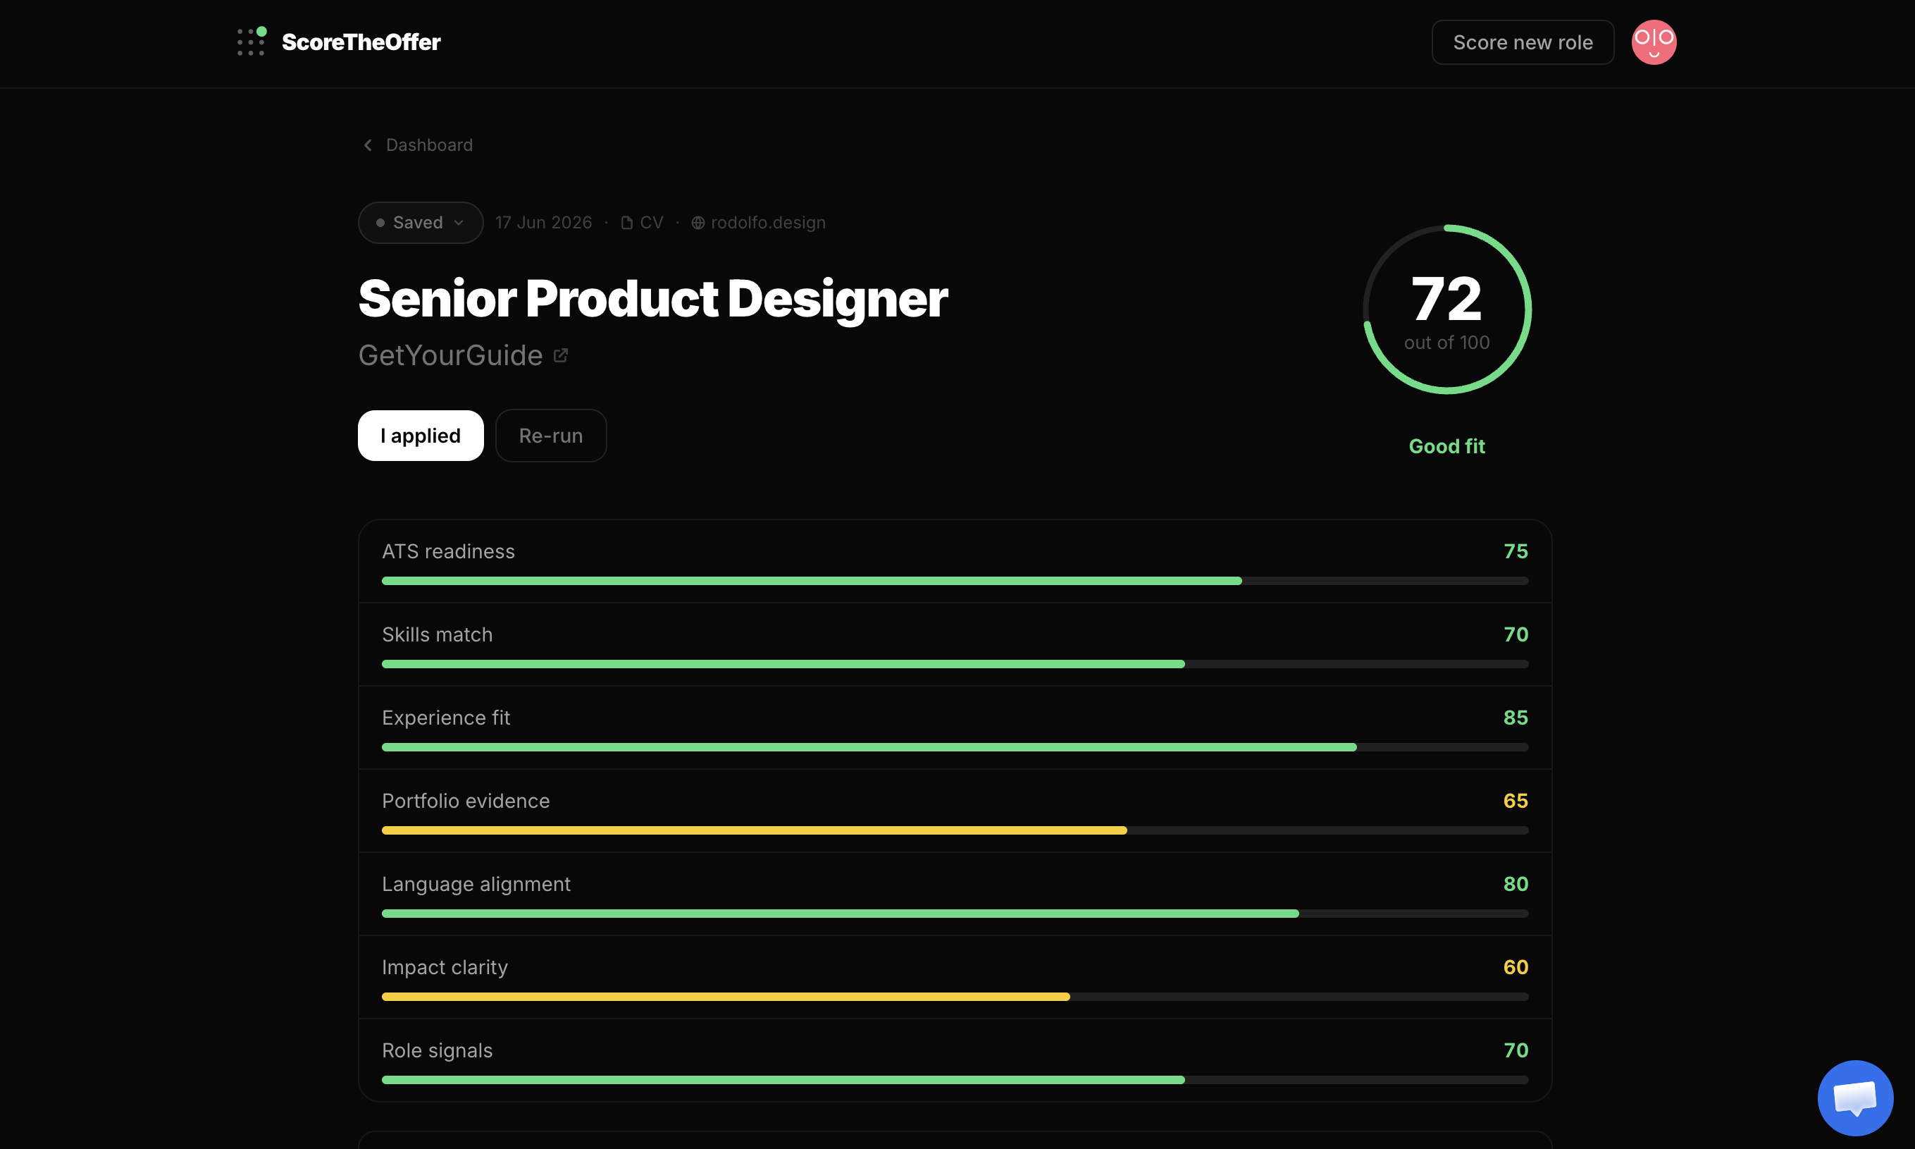Screen dimensions: 1915x1149
Task: Click the Language alignment progress bar
Action: [954, 914]
